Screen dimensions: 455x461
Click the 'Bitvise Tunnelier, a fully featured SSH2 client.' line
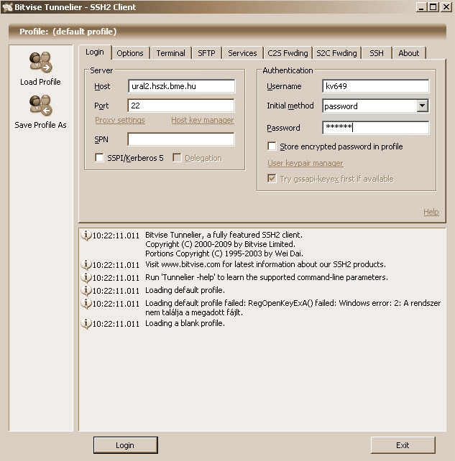[224, 235]
